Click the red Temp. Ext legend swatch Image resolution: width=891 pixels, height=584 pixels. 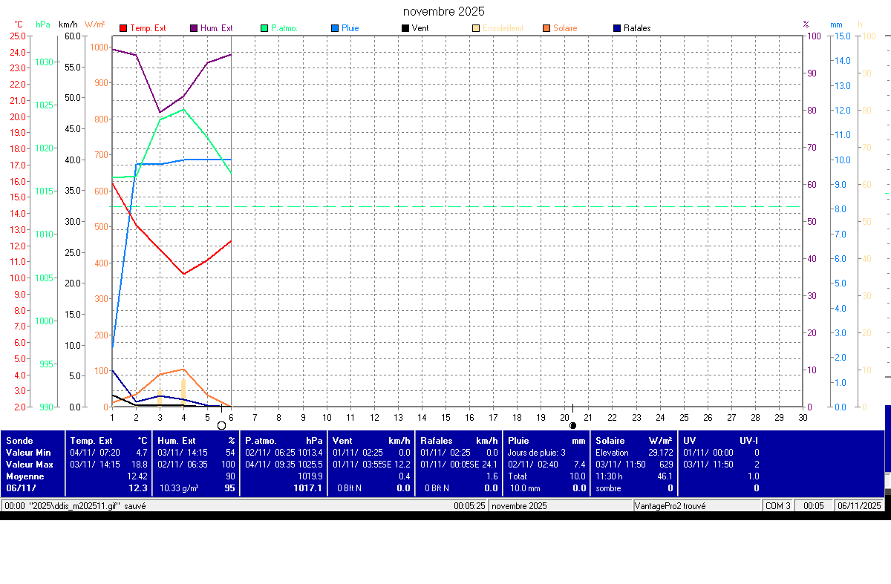click(123, 28)
